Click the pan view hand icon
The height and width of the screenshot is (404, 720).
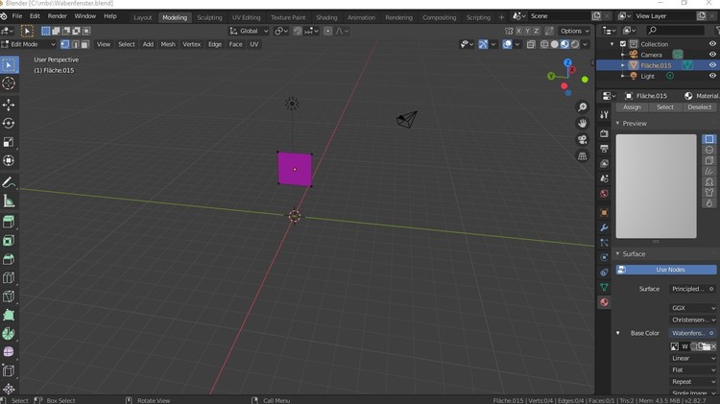point(583,124)
